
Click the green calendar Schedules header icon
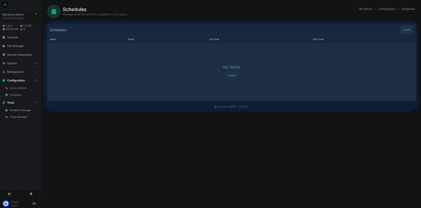[x=54, y=11]
